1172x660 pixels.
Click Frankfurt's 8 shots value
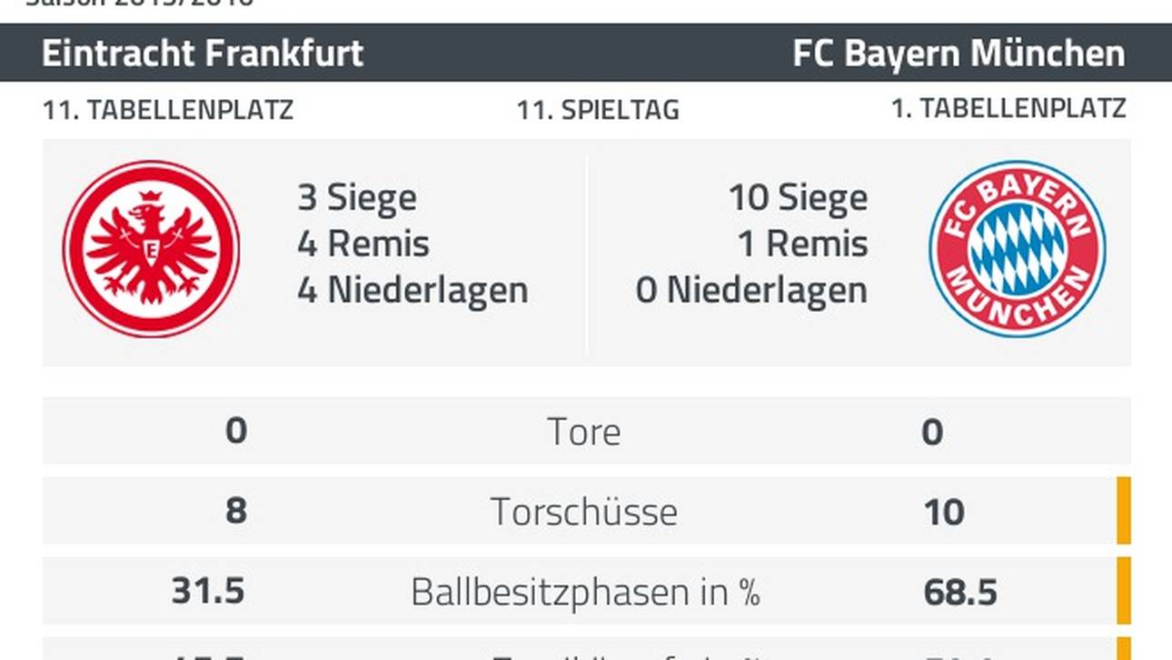236,511
